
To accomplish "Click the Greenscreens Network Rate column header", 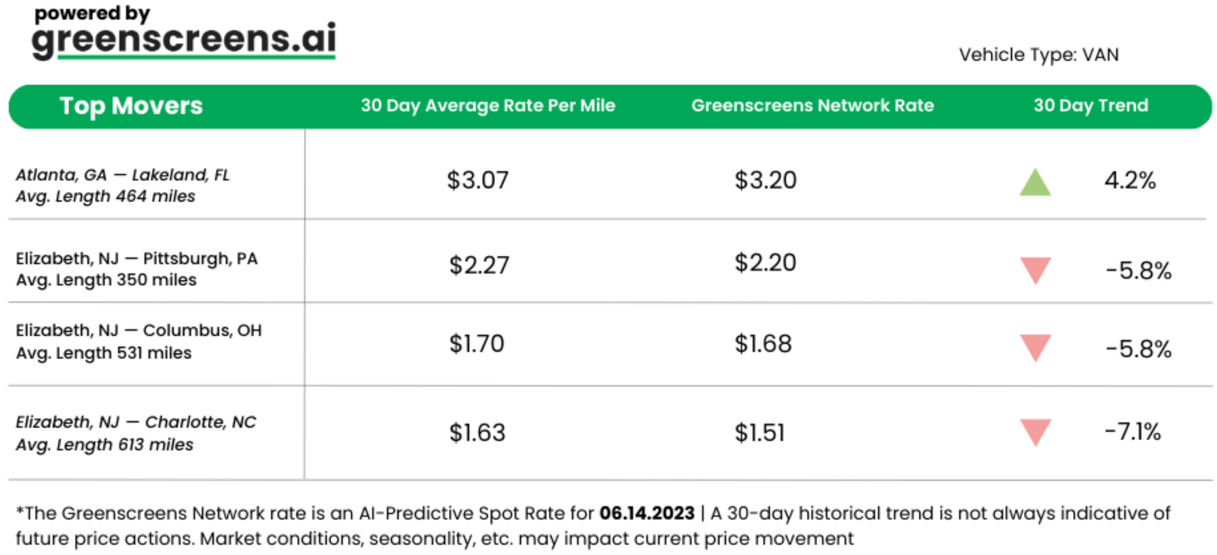I will click(812, 106).
